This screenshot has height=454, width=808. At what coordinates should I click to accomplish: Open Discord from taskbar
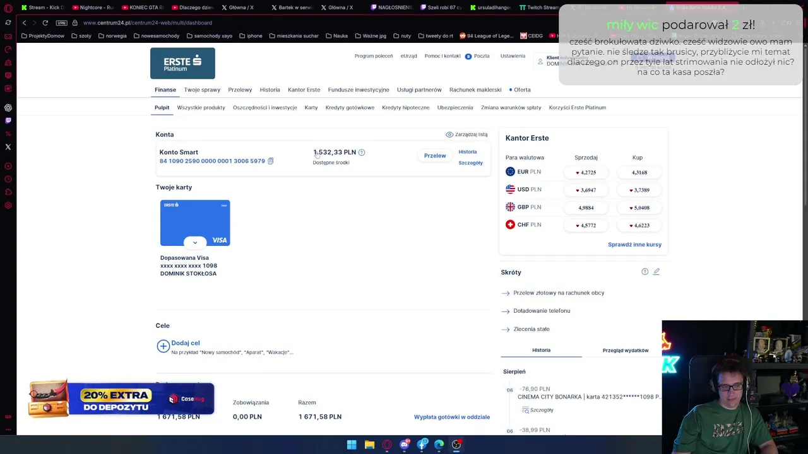(x=405, y=445)
